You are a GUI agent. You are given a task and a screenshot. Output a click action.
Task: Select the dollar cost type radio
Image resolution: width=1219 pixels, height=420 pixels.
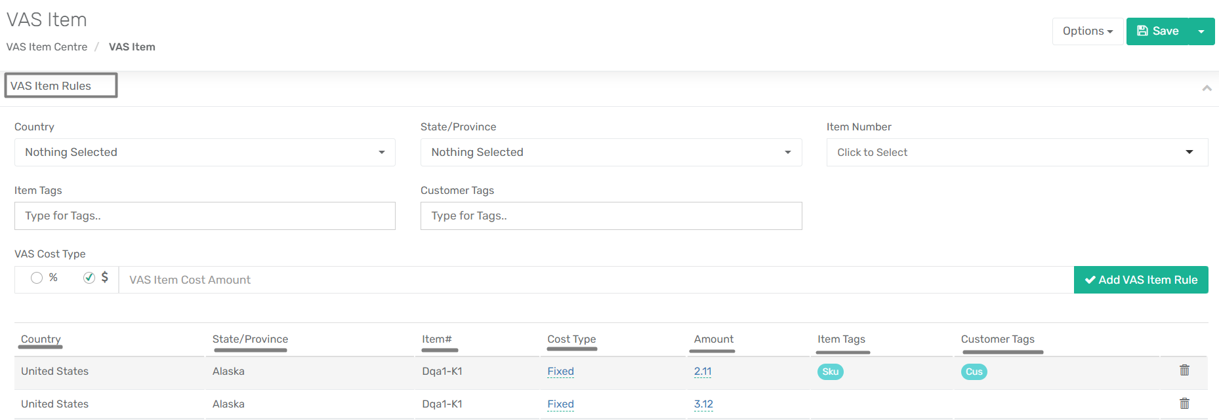pos(89,278)
